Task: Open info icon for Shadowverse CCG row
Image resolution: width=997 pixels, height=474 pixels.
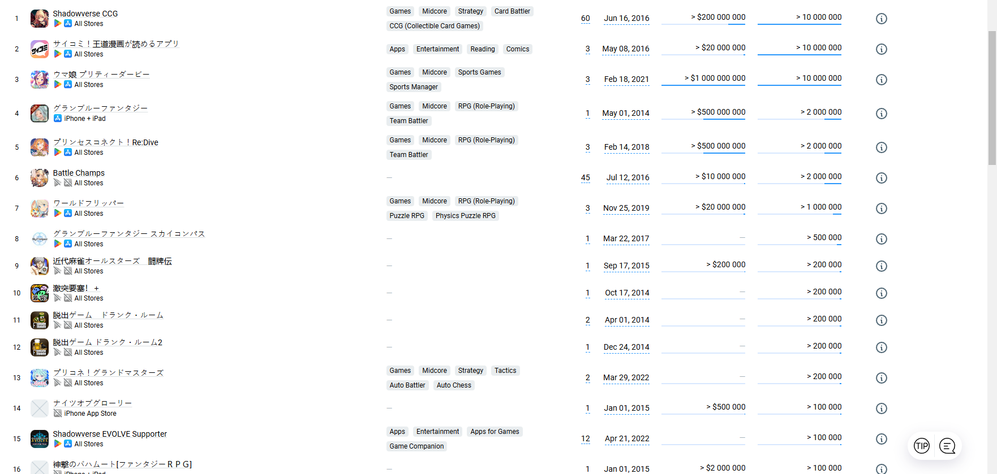Action: point(881,19)
